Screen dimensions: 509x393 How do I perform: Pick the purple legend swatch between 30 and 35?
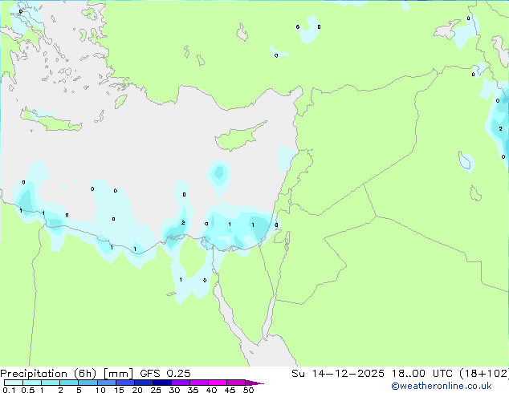180,383
